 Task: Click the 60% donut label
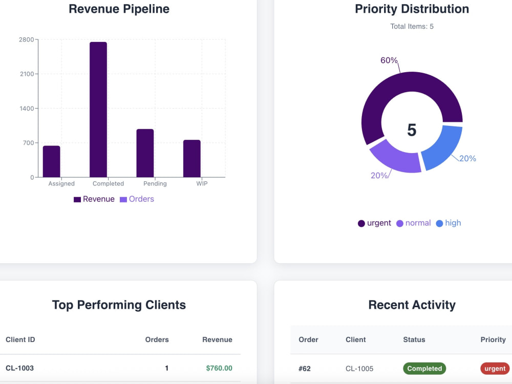pyautogui.click(x=389, y=60)
